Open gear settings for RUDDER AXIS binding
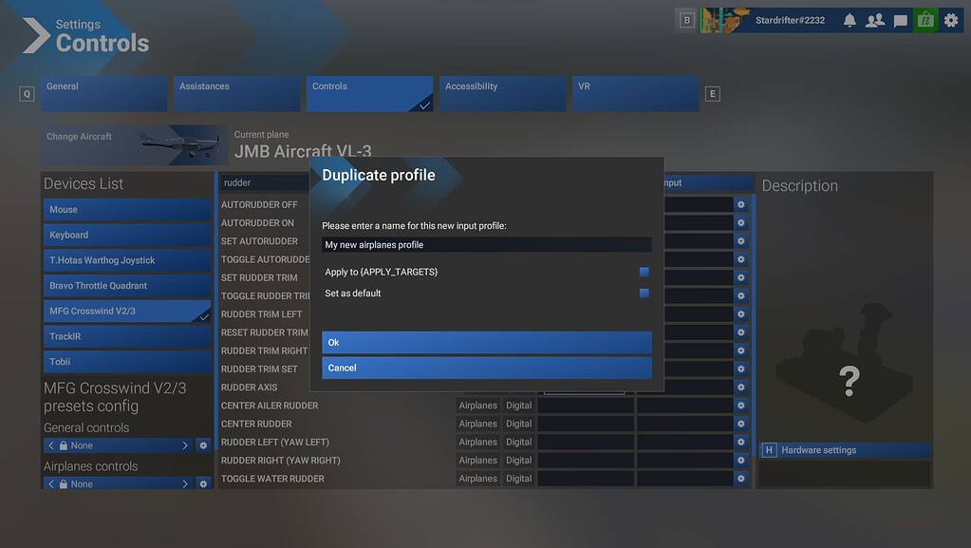The width and height of the screenshot is (971, 548). [740, 387]
